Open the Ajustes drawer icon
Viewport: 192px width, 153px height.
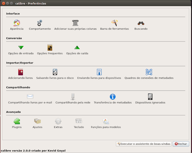pyautogui.click(x=37, y=121)
